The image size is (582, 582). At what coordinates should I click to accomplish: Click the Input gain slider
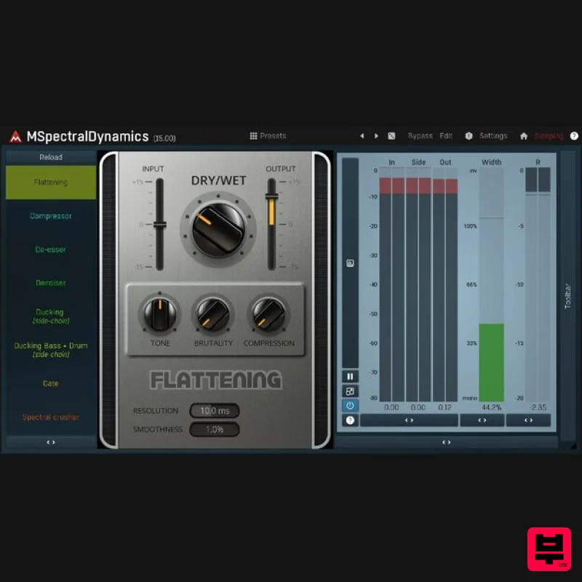(160, 225)
